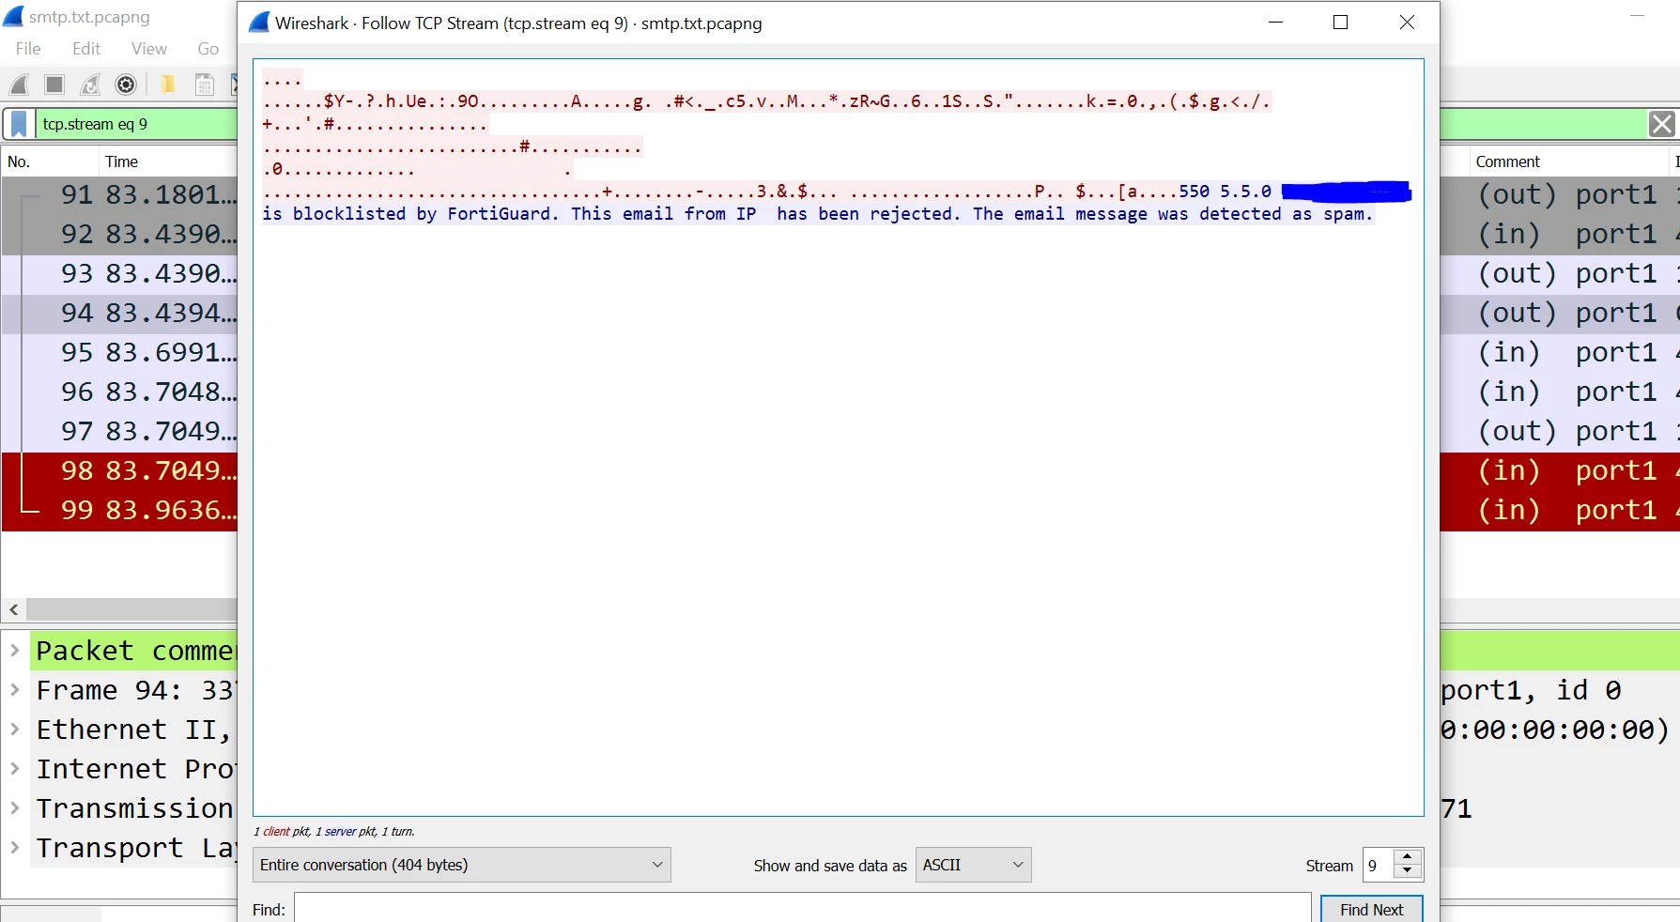Expand the Transport Layer tree item
The image size is (1680, 922).
pos(15,847)
